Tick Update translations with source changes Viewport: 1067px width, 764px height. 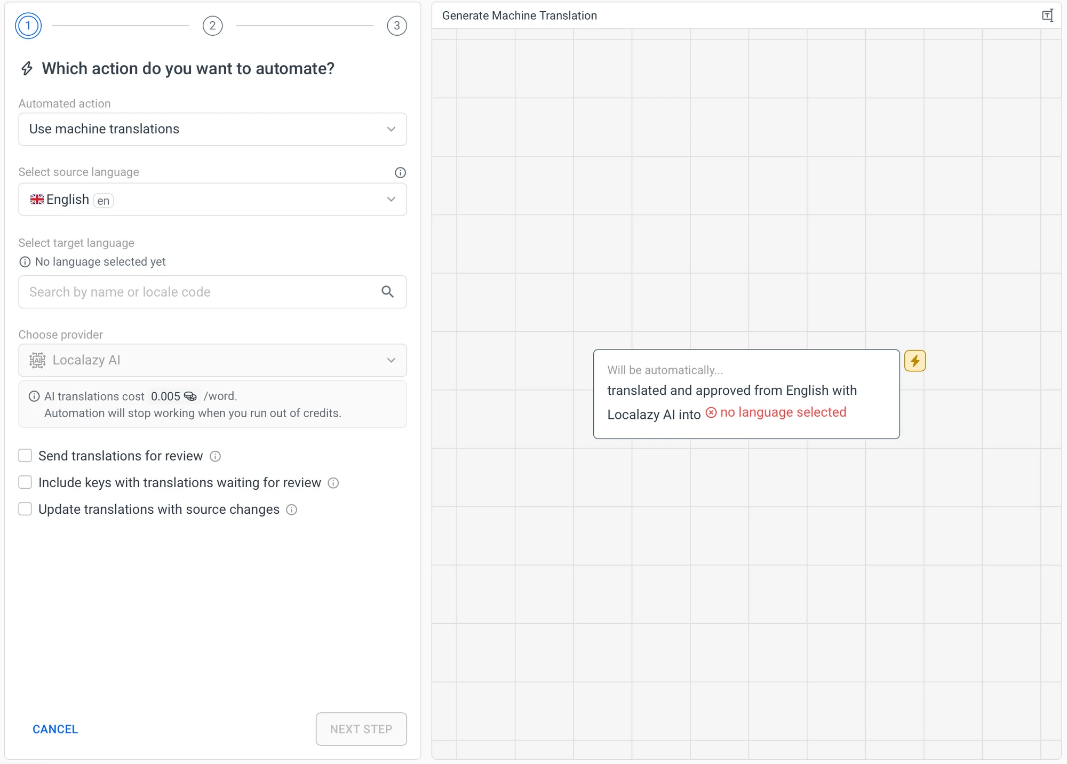tap(25, 509)
